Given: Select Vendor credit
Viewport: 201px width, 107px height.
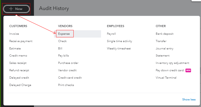Looking at the screenshot, I should pyautogui.click(x=68, y=70).
